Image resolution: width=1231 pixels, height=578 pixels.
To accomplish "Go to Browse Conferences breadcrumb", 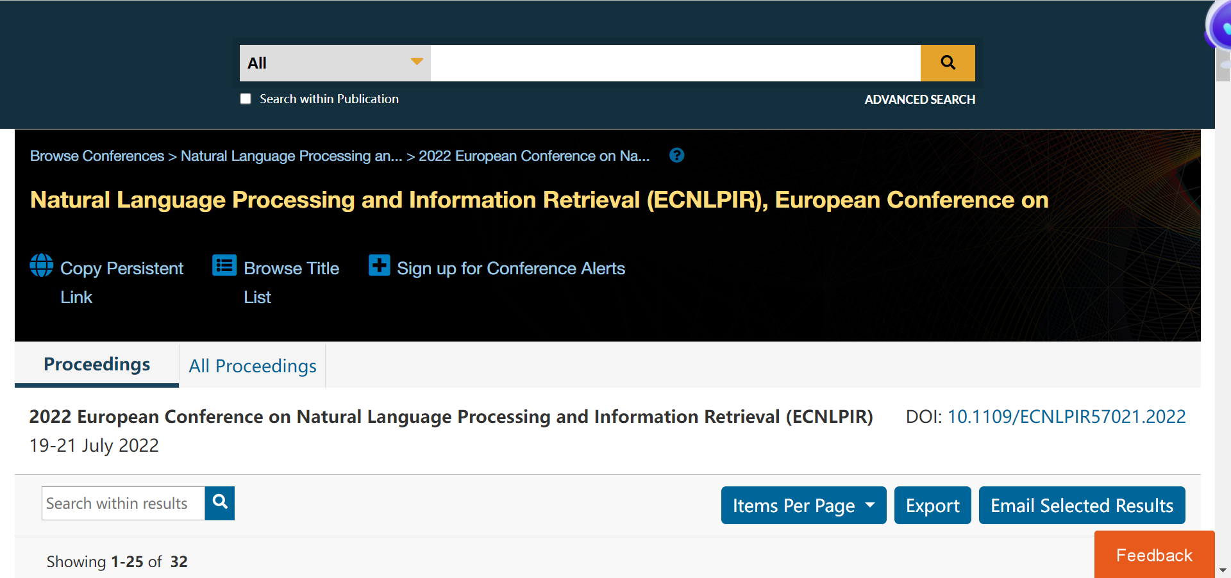I will (97, 156).
